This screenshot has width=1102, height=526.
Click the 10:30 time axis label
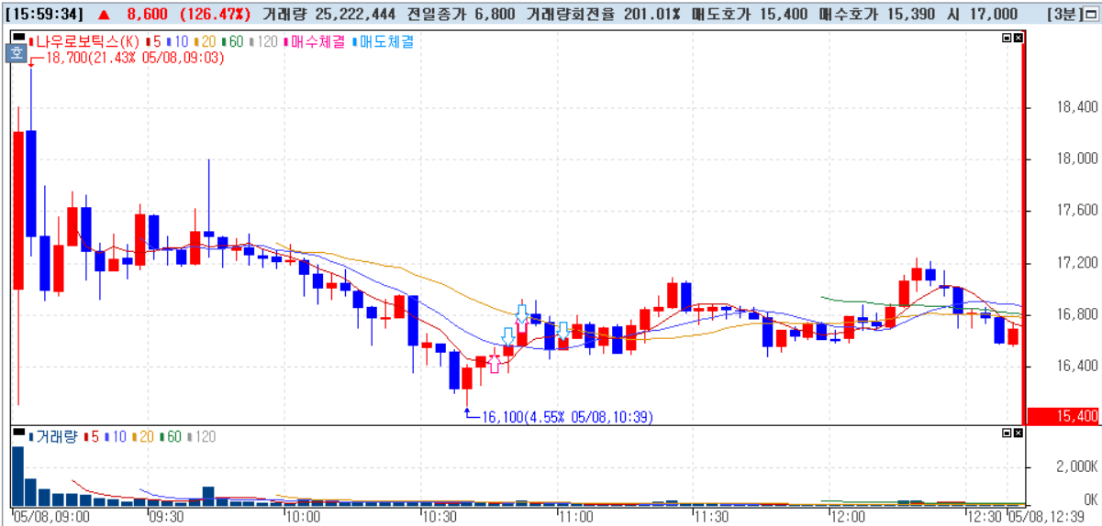[x=439, y=517]
